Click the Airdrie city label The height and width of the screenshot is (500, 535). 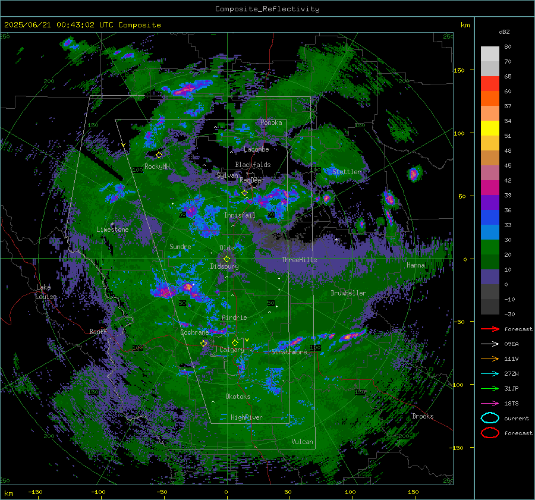(x=234, y=317)
